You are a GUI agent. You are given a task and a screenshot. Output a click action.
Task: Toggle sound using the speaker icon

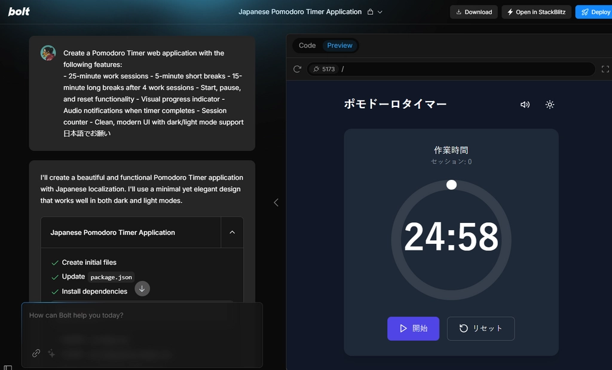pos(525,105)
